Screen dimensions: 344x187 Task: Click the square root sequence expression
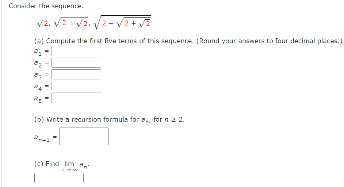click(92, 21)
